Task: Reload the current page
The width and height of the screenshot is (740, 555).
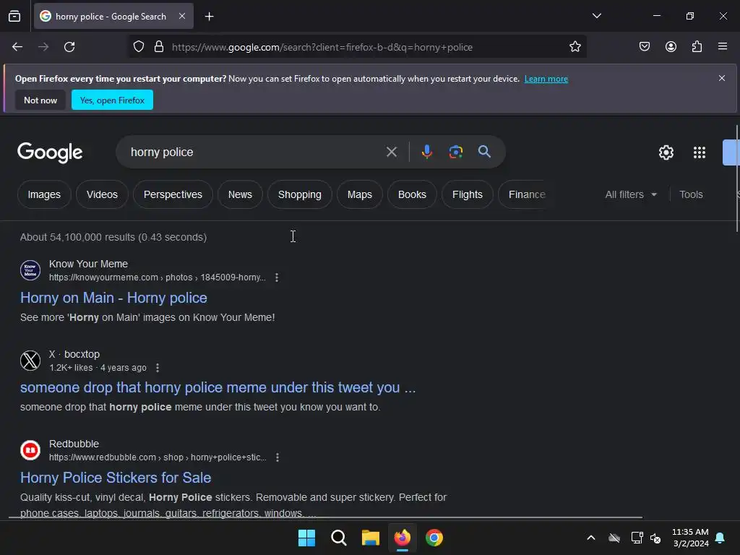Action: (x=69, y=47)
